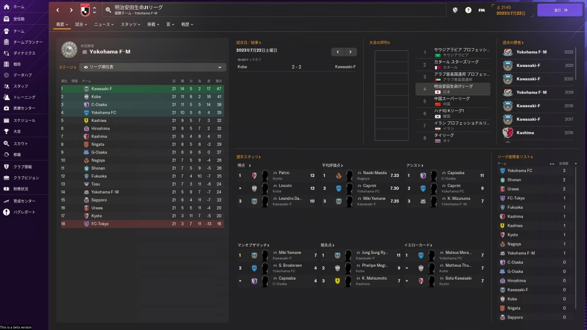Select C-Osaka row in league table
The image size is (587, 330).
point(142,104)
